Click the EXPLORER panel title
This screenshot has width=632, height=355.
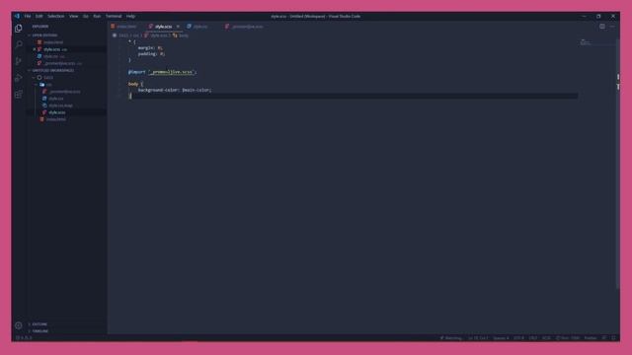[x=40, y=27]
